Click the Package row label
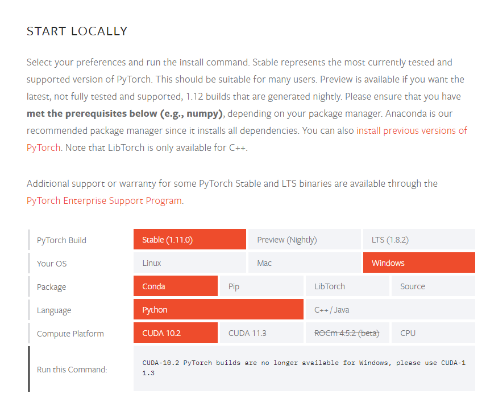This screenshot has width=486, height=406. 52,287
